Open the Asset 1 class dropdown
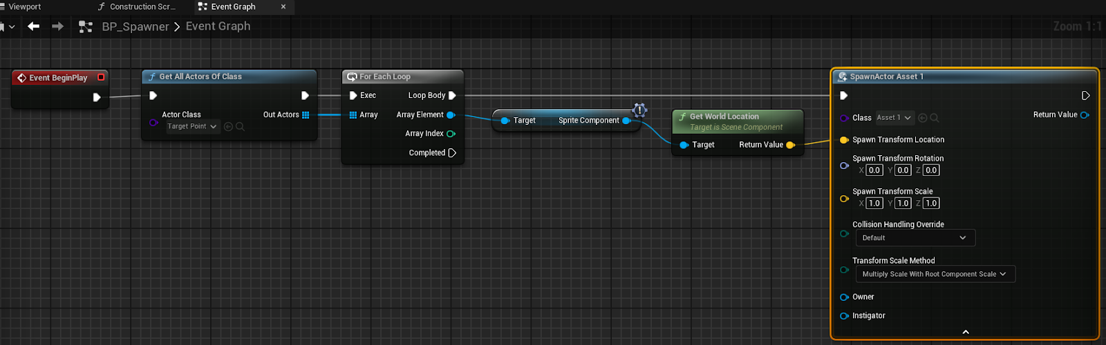 pos(894,118)
